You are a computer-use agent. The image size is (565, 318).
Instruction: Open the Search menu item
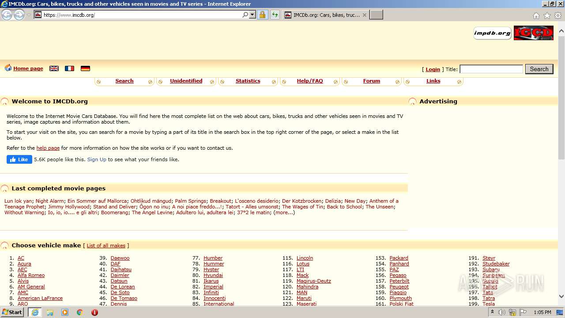coord(124,81)
